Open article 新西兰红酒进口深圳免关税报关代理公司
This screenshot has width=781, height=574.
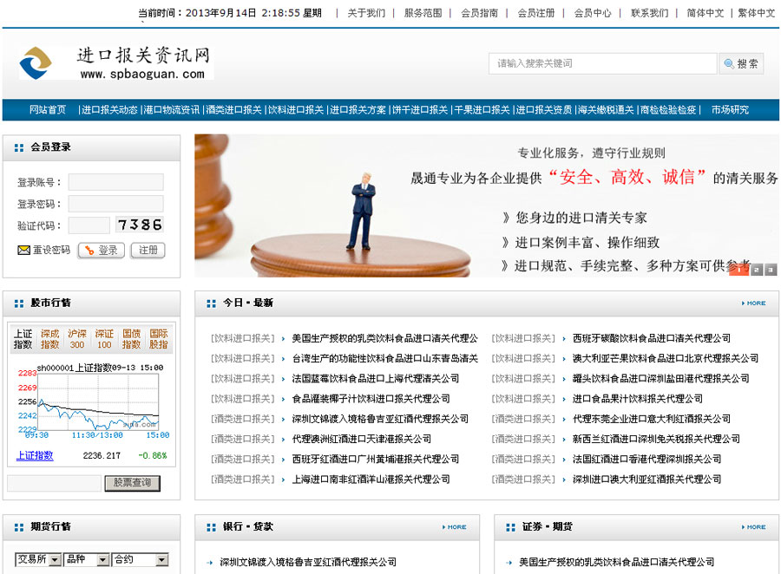656,439
